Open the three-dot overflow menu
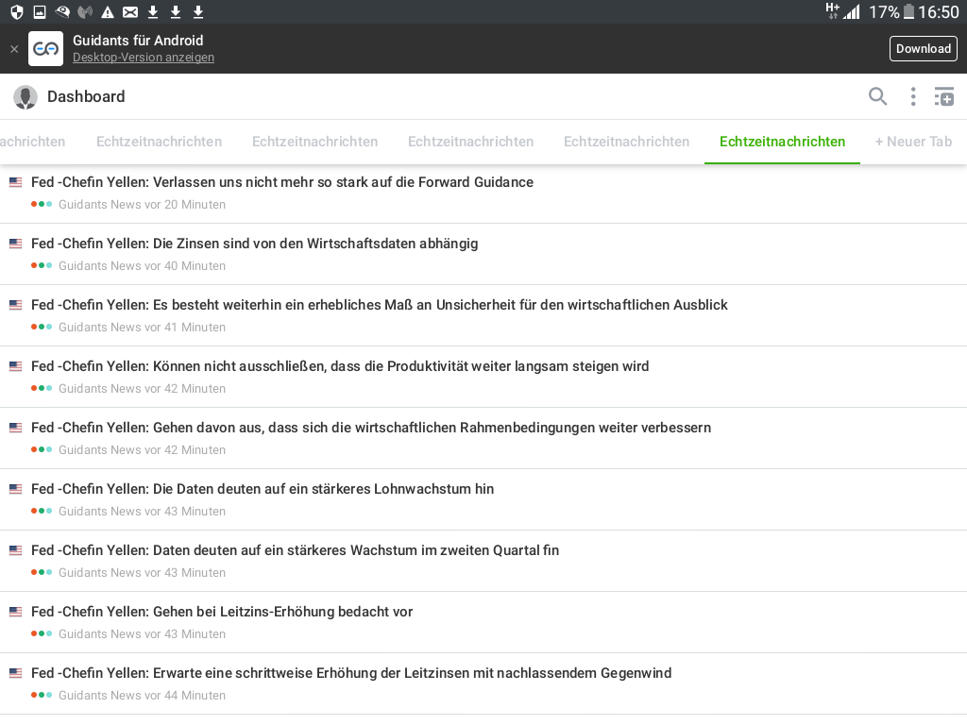This screenshot has width=967, height=725. tap(913, 96)
